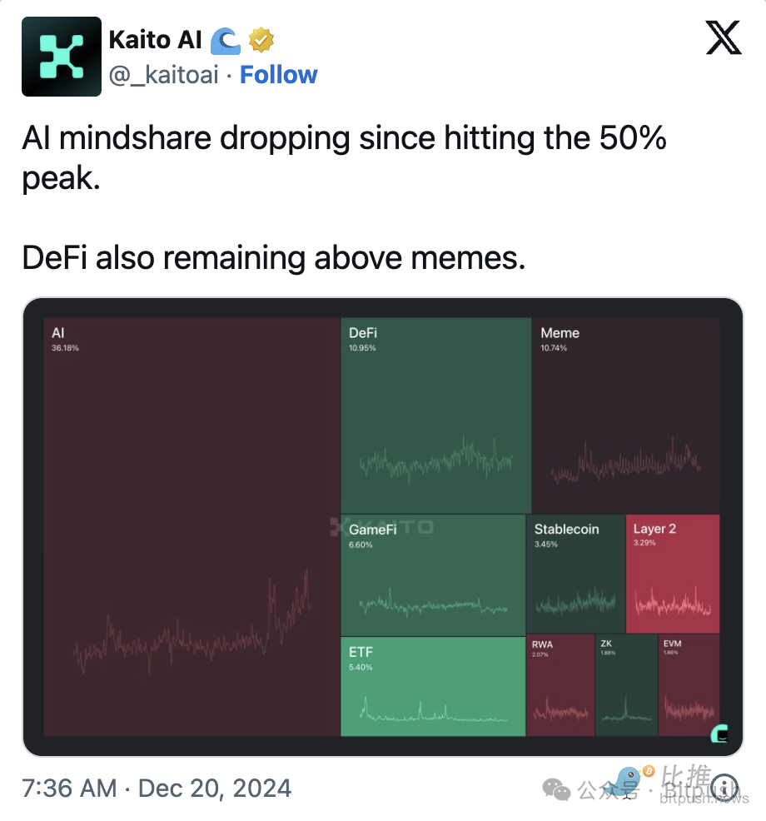766x821 pixels.
Task: Select the bright green ETF tile
Action: (x=433, y=686)
